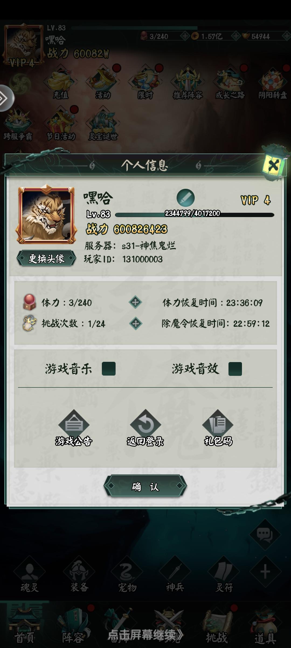Expand gold purchase via plus next to 1.57亿
This screenshot has width=291, height=648.
(235, 36)
